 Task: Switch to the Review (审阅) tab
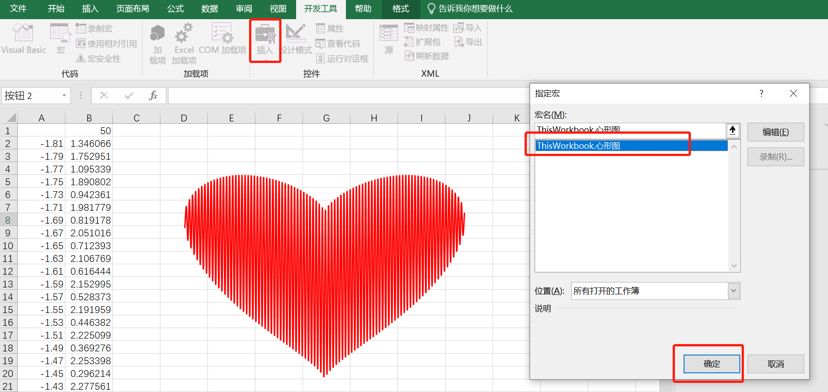pos(244,9)
